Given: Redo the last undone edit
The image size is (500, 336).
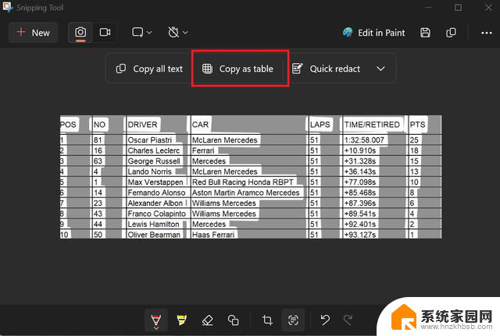Looking at the screenshot, I should [x=348, y=320].
